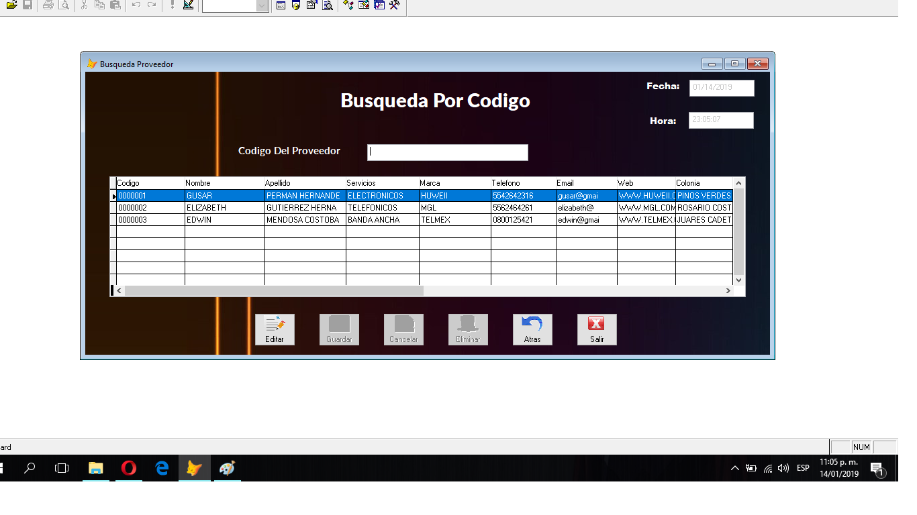The width and height of the screenshot is (917, 515).
Task: Open the Opera browser from the taskbar
Action: click(x=128, y=468)
